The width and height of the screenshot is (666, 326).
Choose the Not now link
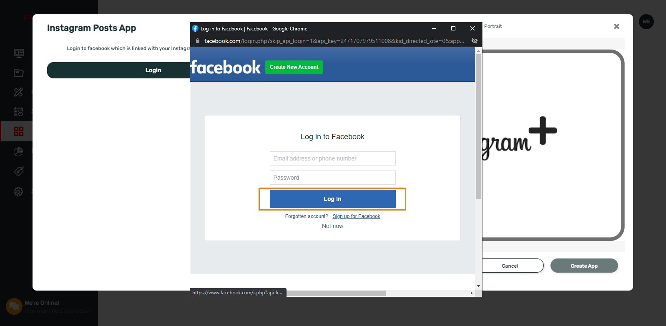[x=332, y=226]
